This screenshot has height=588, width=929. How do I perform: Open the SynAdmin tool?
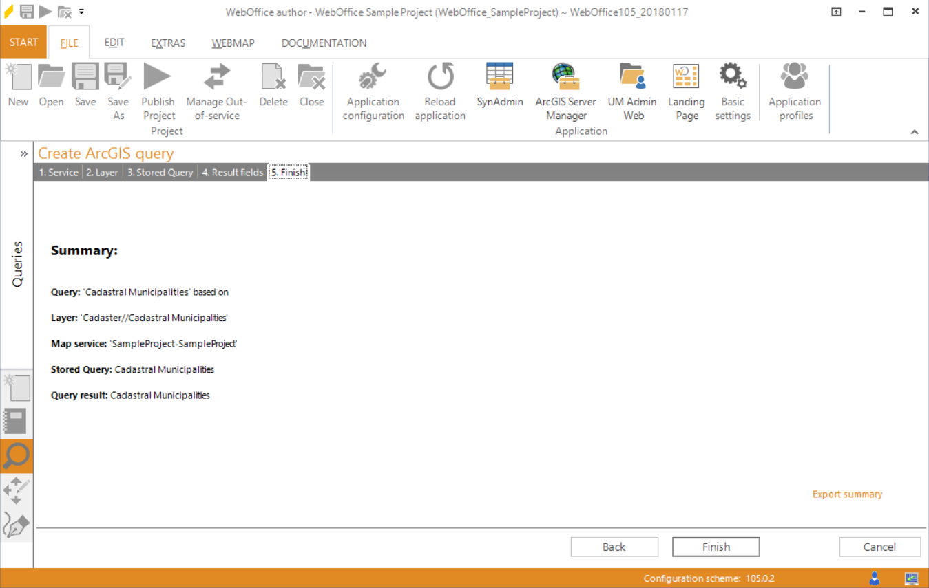coord(500,89)
